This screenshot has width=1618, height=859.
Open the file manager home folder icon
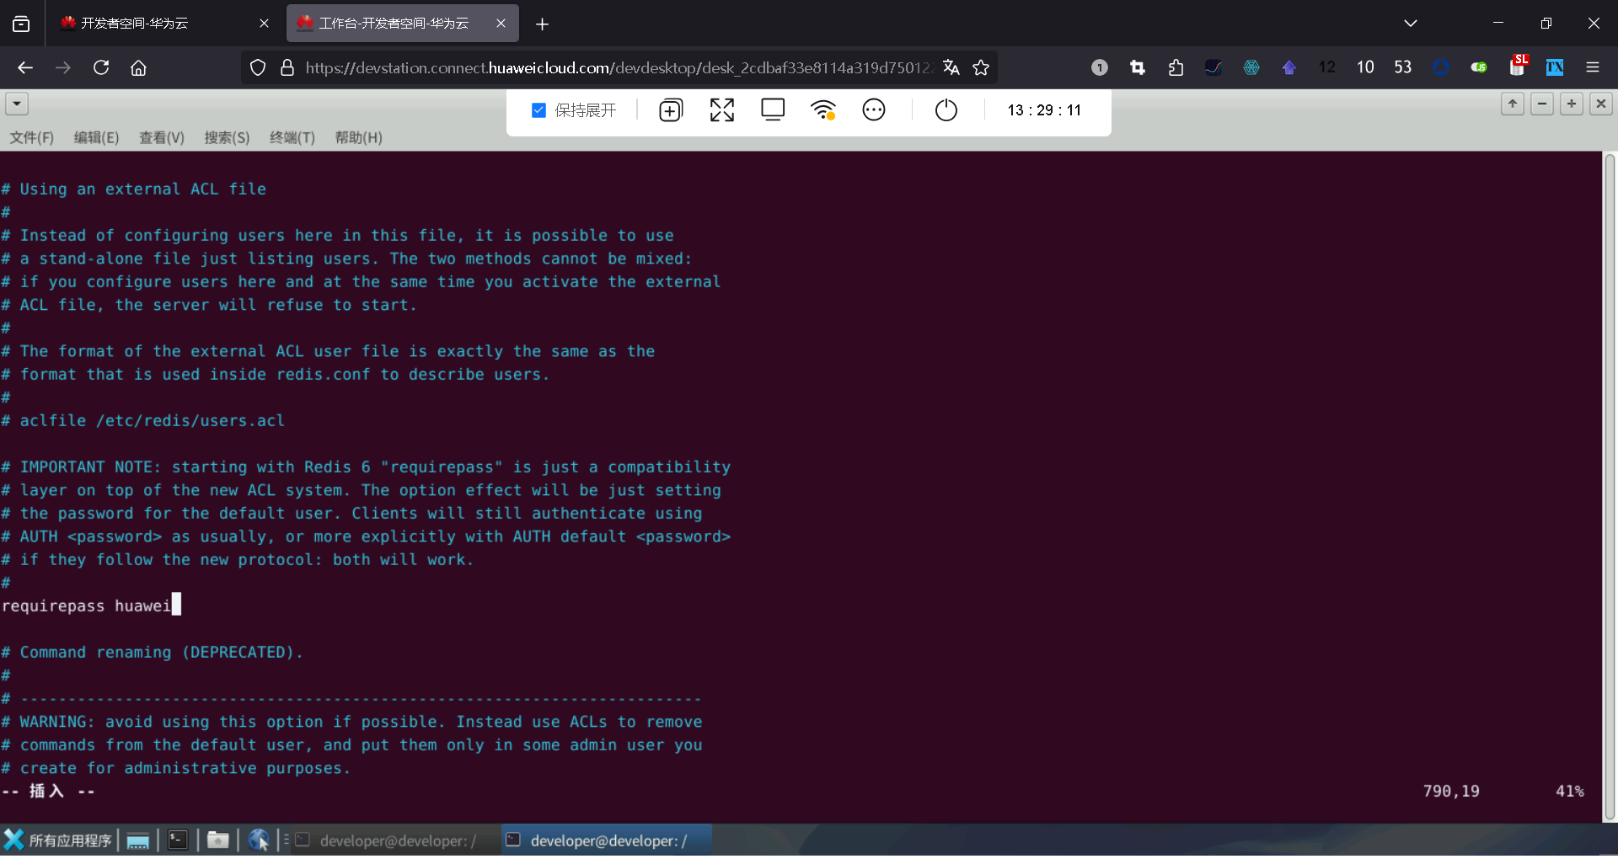[x=218, y=840]
